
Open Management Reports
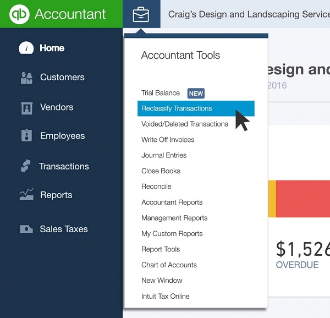coord(174,218)
